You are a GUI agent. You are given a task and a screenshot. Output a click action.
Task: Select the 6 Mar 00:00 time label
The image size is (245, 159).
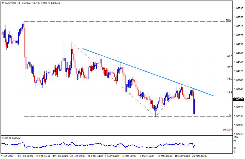point(130,156)
